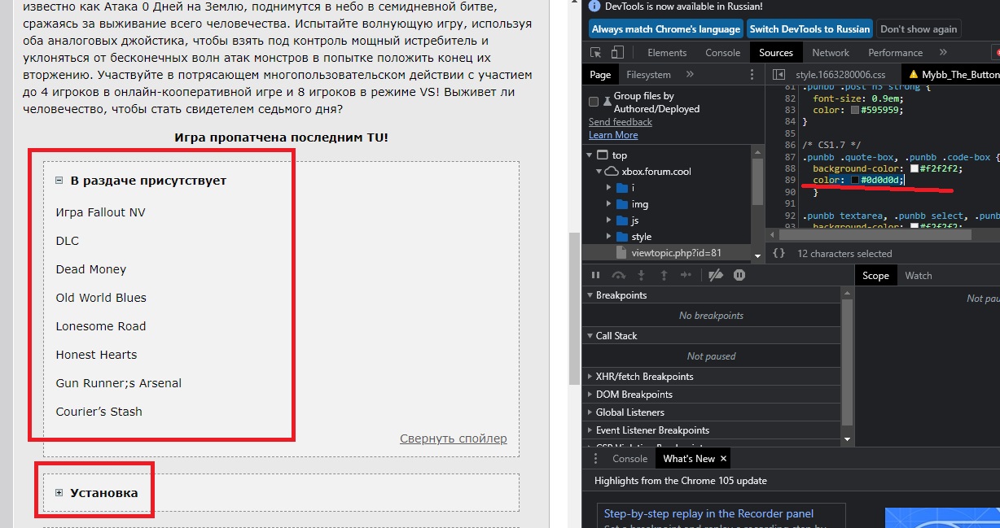Switch to the Elements panel
The image size is (1000, 528).
pos(667,53)
